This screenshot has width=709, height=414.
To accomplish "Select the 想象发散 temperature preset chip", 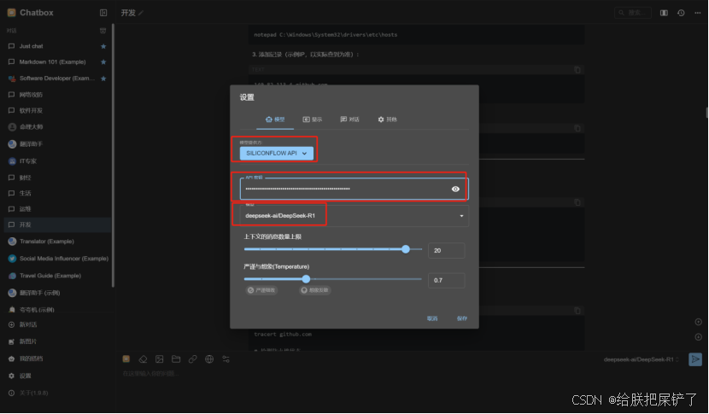I will pos(314,290).
